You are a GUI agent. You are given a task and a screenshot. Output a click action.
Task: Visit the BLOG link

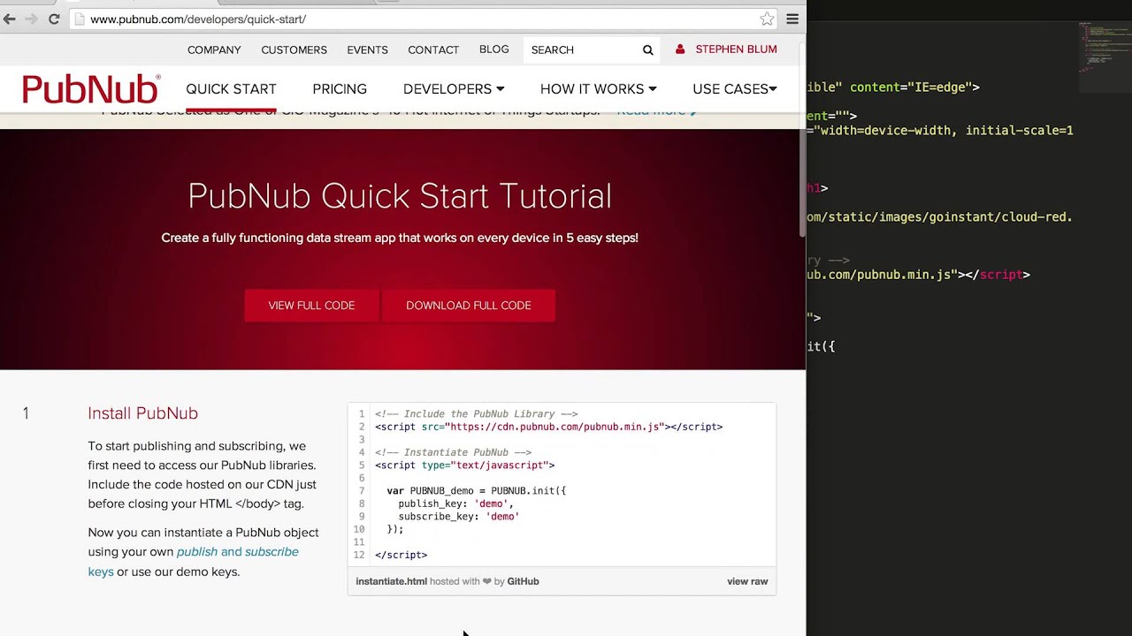pos(493,49)
